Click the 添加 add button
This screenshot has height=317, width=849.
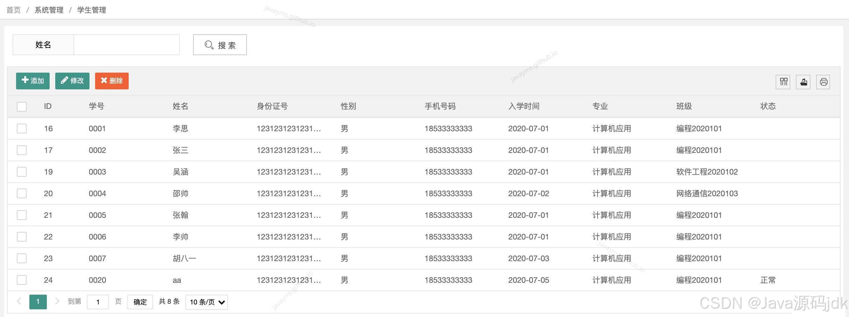(x=33, y=81)
